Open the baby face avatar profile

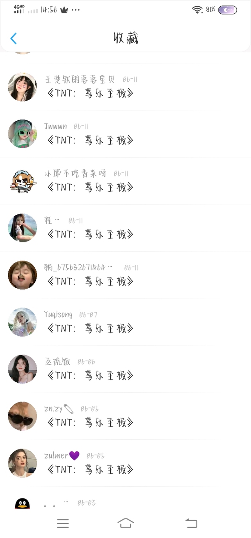click(x=22, y=275)
